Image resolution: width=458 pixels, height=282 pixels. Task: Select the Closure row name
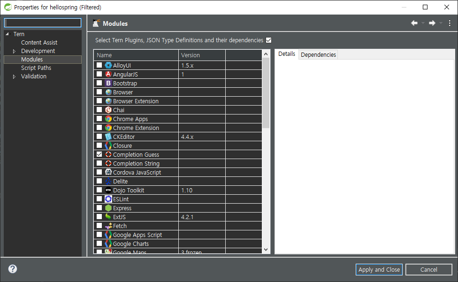coord(122,145)
